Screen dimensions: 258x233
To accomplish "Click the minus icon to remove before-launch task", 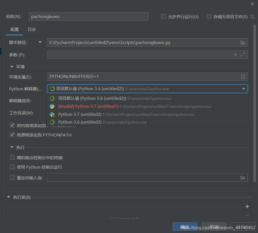I will pos(247,216).
